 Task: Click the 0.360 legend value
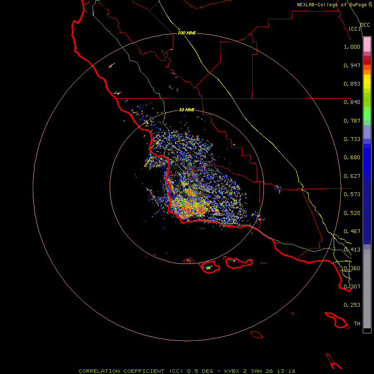pyautogui.click(x=352, y=268)
